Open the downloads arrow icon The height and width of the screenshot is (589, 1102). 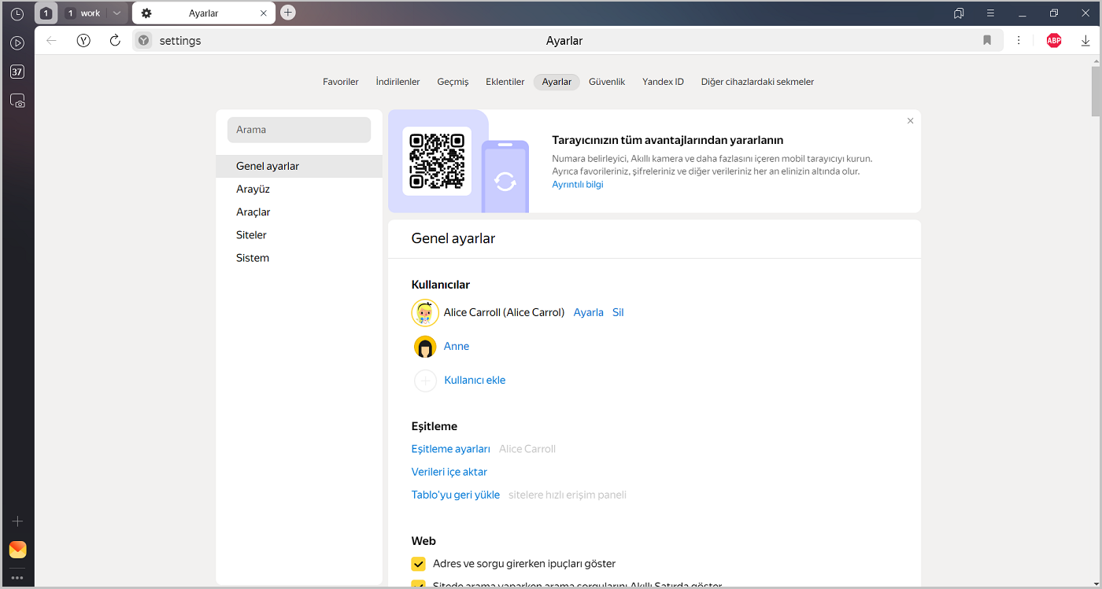pos(1085,41)
